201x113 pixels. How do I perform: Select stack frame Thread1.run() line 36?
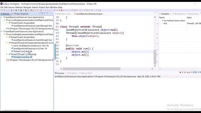[x=22, y=51]
